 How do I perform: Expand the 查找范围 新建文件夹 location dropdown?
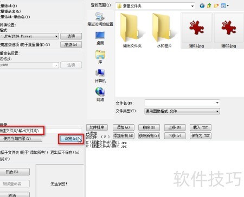(x=155, y=6)
